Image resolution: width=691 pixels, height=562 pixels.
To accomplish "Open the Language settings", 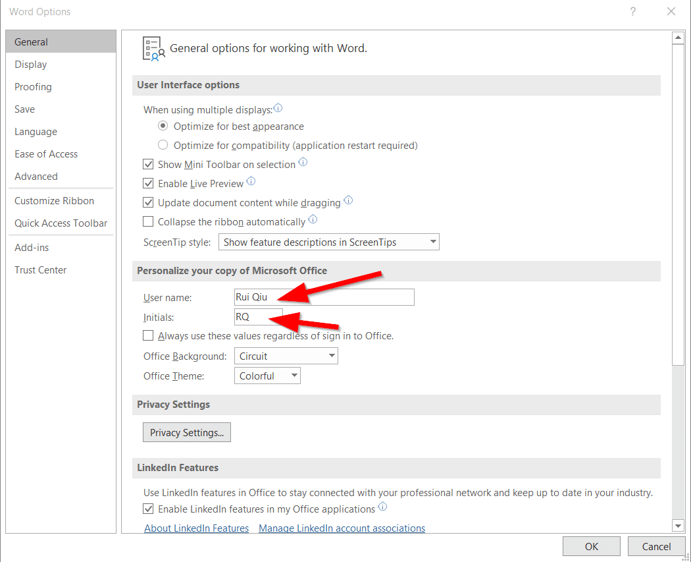I will pyautogui.click(x=61, y=132).
